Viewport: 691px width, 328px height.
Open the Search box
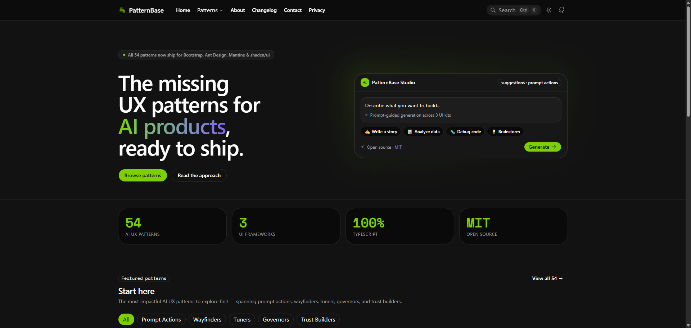(x=514, y=10)
